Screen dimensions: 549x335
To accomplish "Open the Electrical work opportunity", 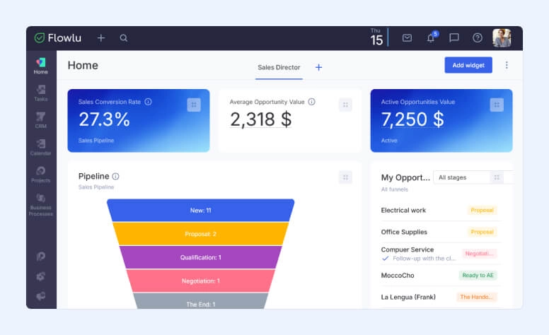I will click(x=403, y=210).
